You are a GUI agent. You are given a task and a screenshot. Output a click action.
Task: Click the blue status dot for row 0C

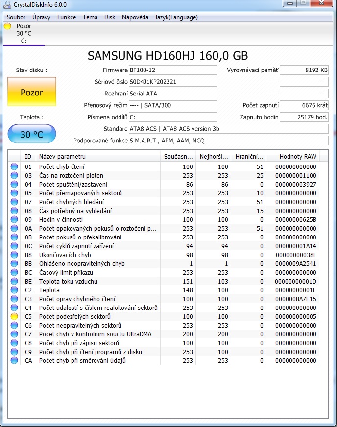(14, 246)
